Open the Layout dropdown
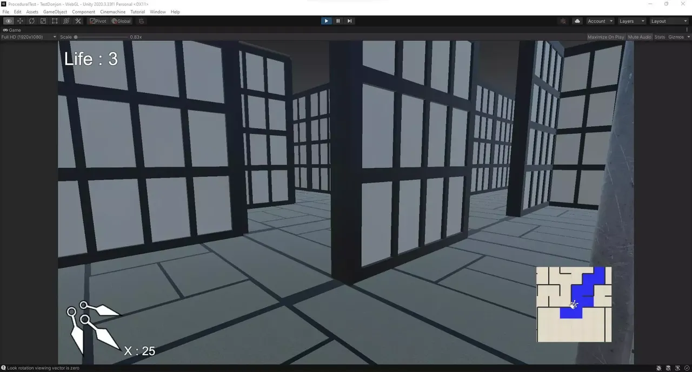692x372 pixels. 669,21
